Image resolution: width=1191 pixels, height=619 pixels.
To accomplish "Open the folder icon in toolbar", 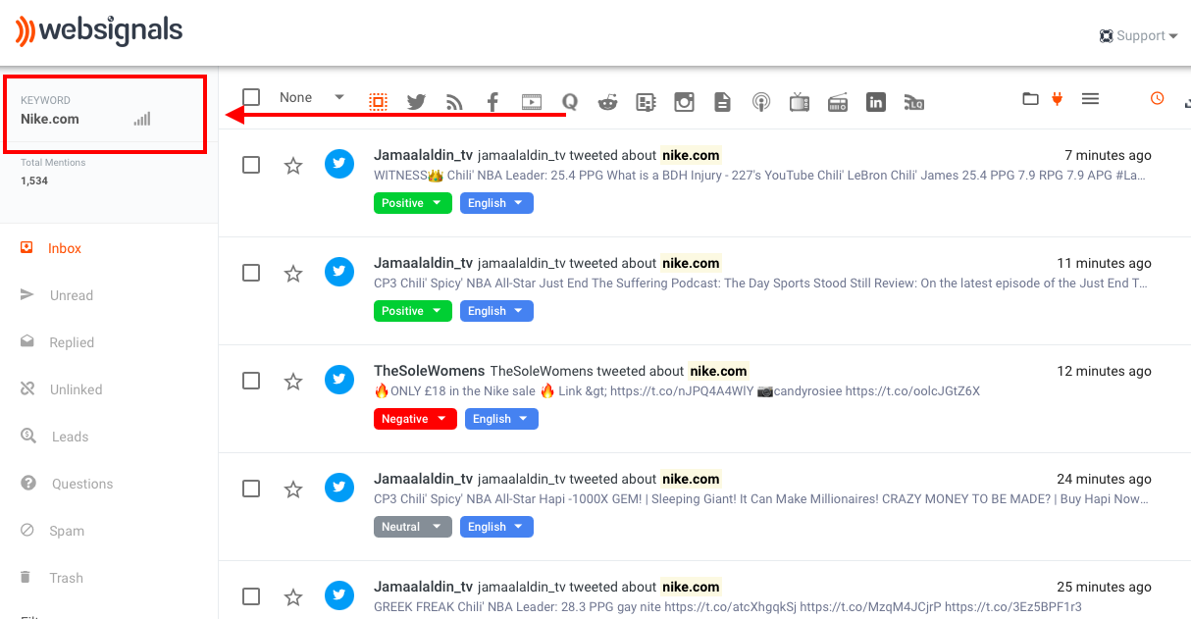I will [x=1030, y=98].
